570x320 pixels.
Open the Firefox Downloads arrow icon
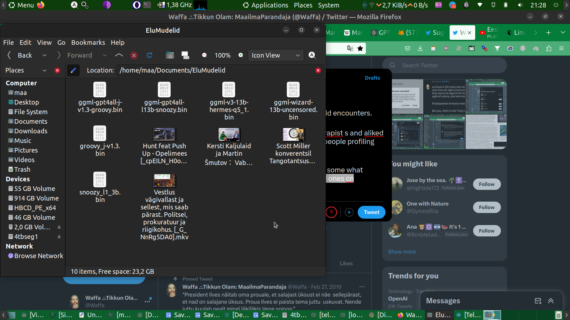click(420, 48)
